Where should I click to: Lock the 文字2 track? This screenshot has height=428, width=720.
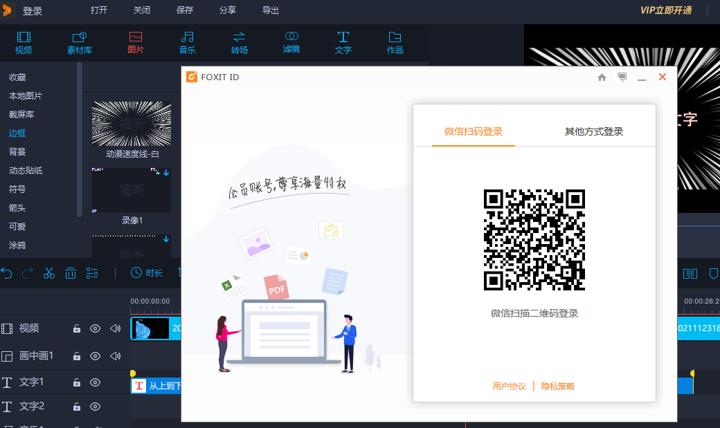(x=75, y=407)
